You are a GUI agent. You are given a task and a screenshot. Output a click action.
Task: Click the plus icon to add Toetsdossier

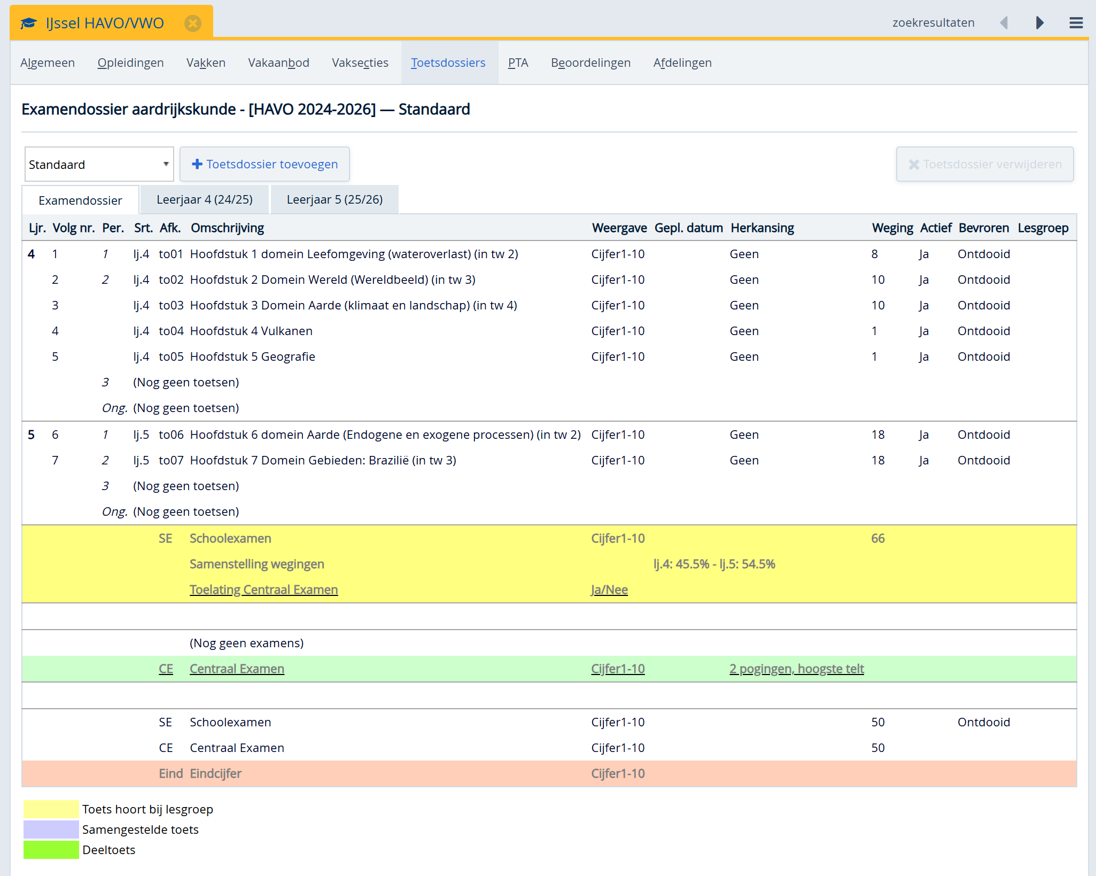point(197,164)
